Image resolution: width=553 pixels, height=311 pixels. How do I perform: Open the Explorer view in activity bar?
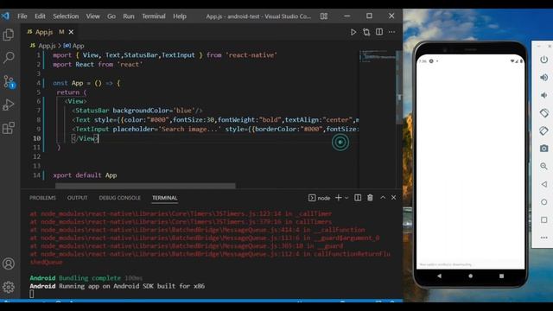pos(9,35)
